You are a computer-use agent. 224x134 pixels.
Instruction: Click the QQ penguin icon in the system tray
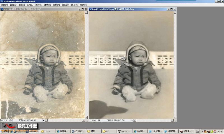point(205,131)
